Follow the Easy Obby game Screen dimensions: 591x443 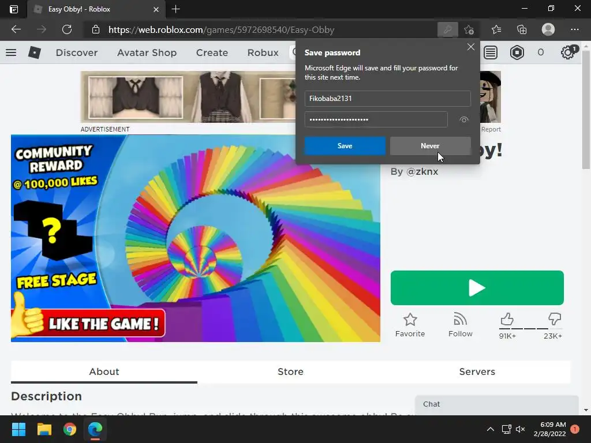(x=460, y=325)
